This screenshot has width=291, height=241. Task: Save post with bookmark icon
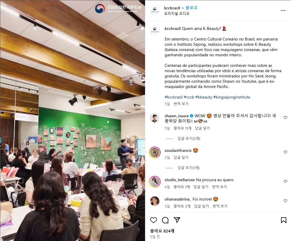tap(283, 220)
